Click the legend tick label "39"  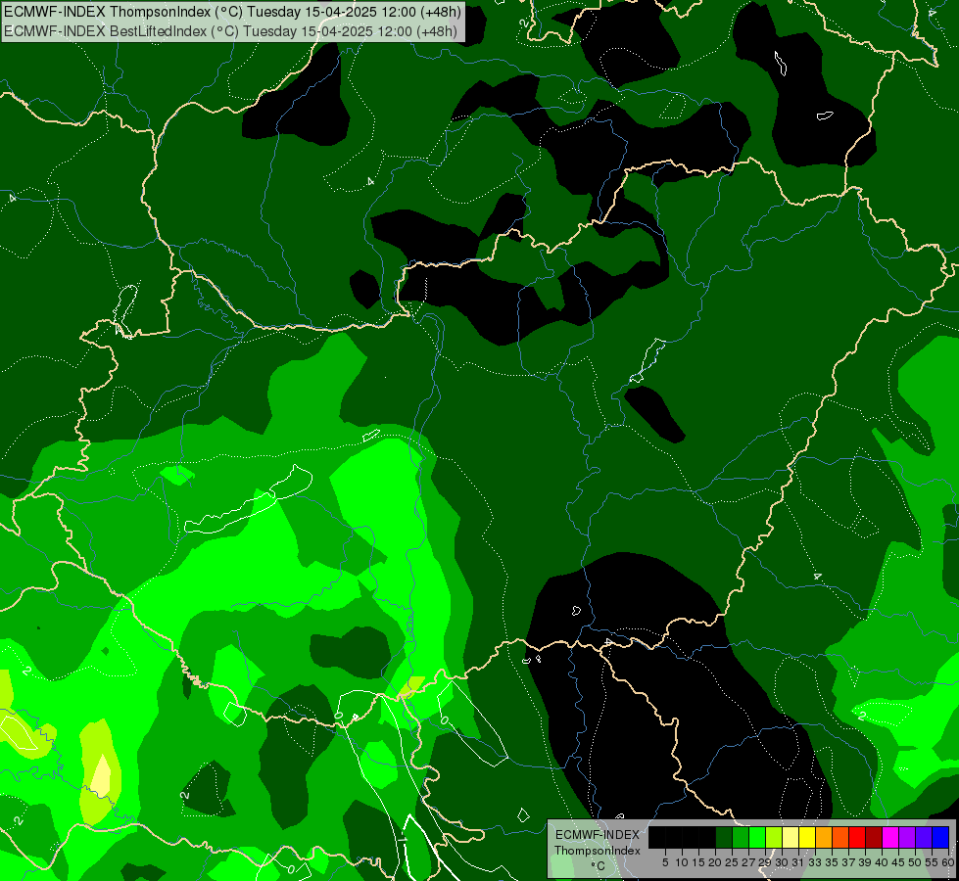(x=865, y=862)
